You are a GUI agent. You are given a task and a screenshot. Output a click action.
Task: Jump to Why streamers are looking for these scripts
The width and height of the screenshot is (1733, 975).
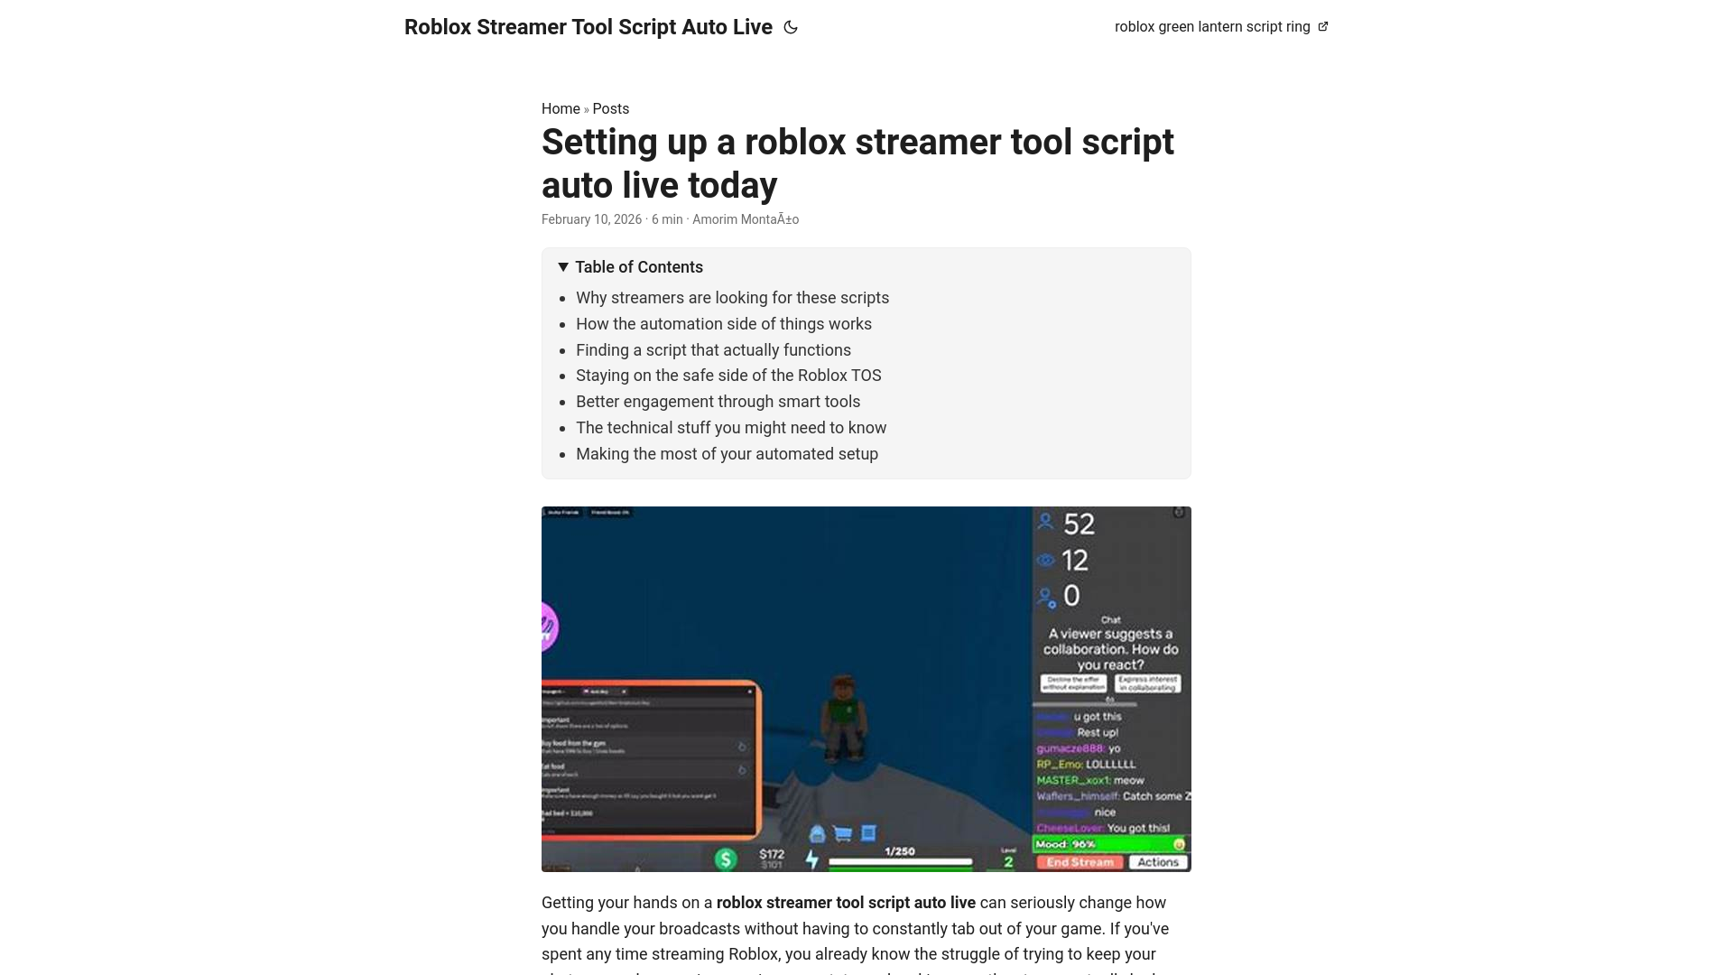[732, 298]
